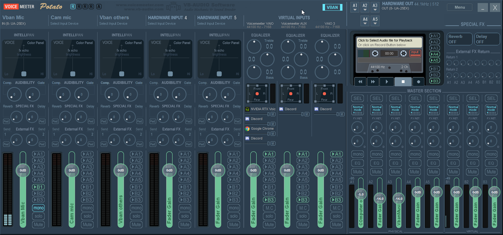
Task: Click the red panner dot in Voicemeeter VAIO
Action: [x=257, y=94]
